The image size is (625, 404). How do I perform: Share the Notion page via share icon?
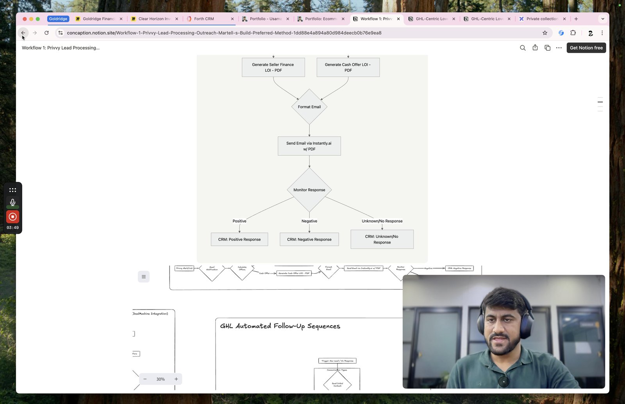pyautogui.click(x=535, y=48)
